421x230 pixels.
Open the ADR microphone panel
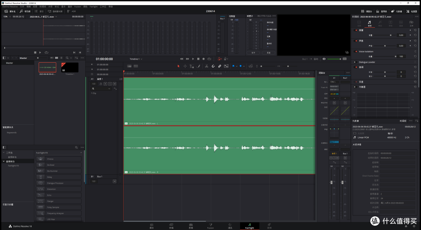click(x=71, y=11)
